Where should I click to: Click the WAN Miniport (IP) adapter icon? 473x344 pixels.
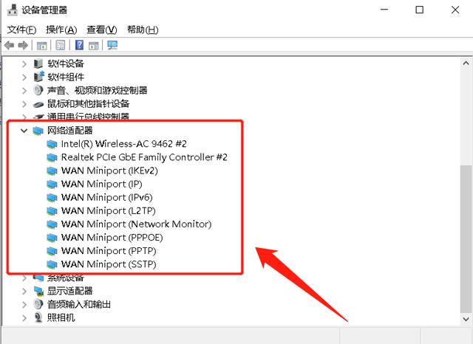52,184
